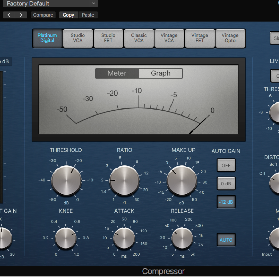Image resolution: width=279 pixels, height=279 pixels.
Task: Select the Vintage FET circuit type
Action: 200,38
